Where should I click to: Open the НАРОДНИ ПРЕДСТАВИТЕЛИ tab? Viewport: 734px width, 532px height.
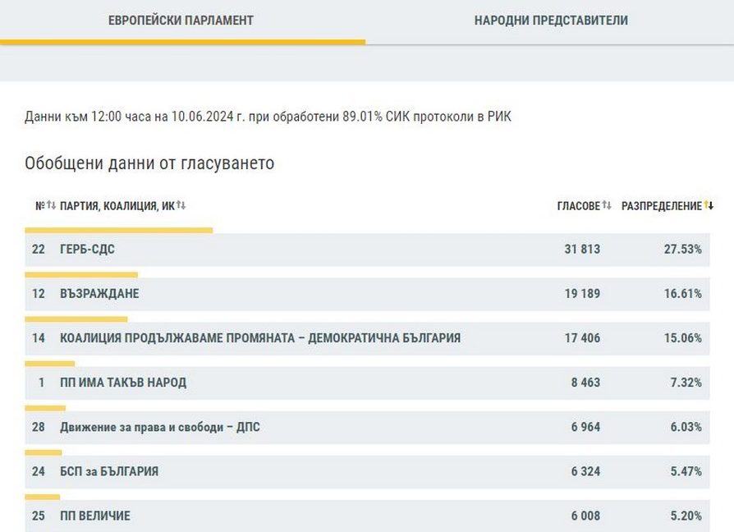550,21
